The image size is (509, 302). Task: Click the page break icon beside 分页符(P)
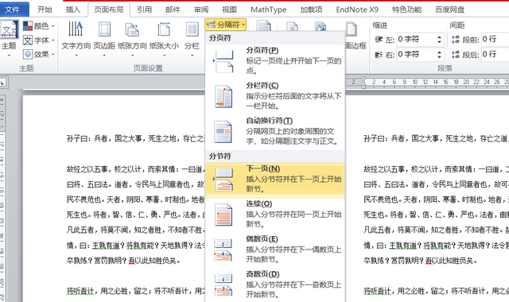(223, 61)
